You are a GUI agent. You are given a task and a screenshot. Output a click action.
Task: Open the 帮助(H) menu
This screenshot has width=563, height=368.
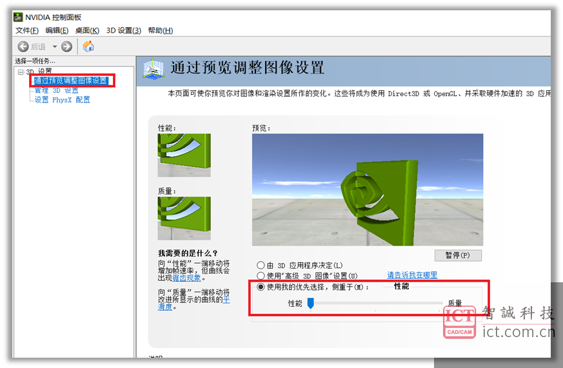pos(161,30)
